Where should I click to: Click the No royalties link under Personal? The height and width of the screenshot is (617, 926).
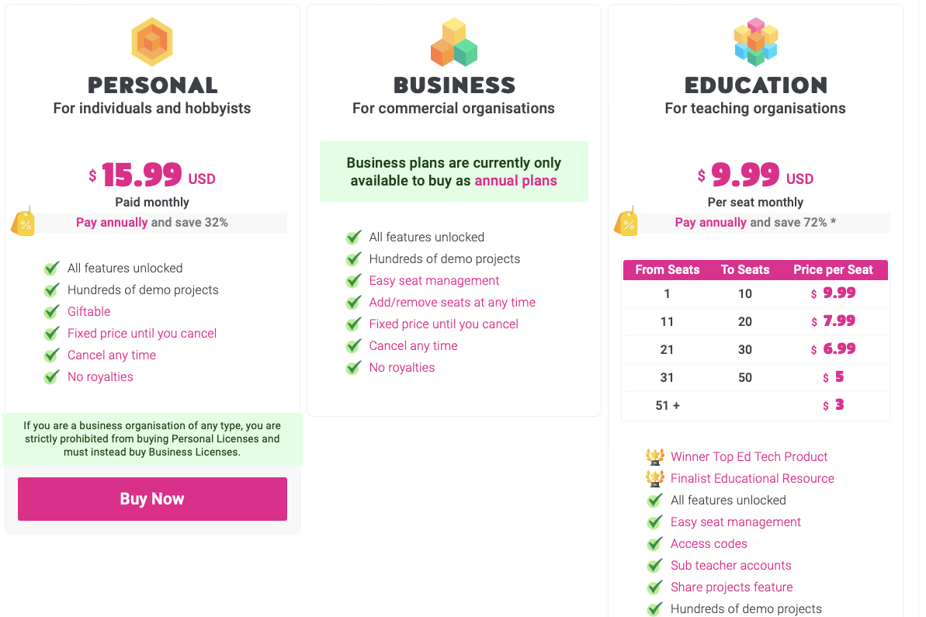point(100,377)
